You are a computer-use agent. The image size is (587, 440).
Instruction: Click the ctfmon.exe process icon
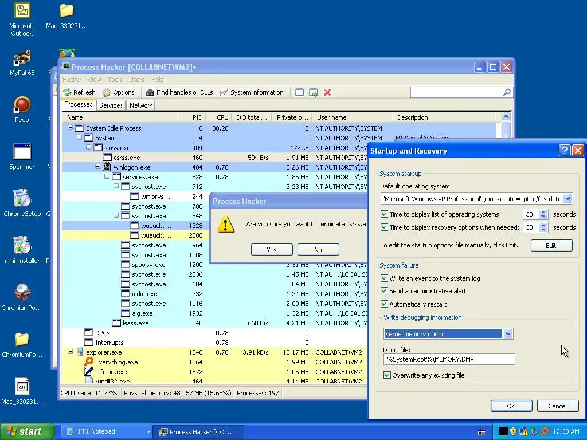(x=89, y=371)
